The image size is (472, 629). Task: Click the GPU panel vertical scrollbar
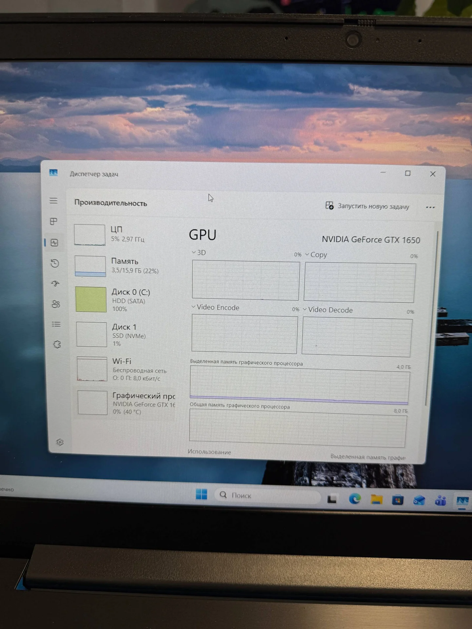coord(432,318)
